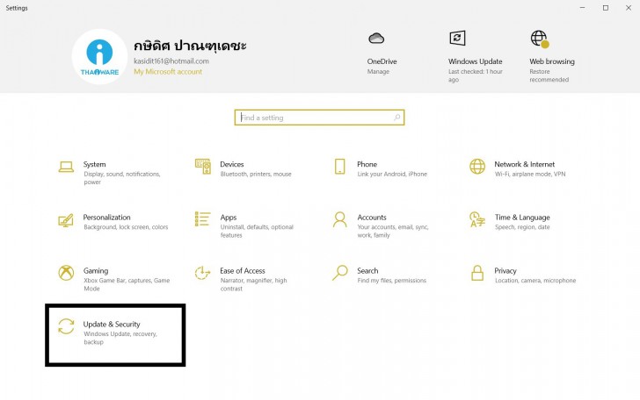
Task: Click the Accounts title text
Action: (x=371, y=218)
